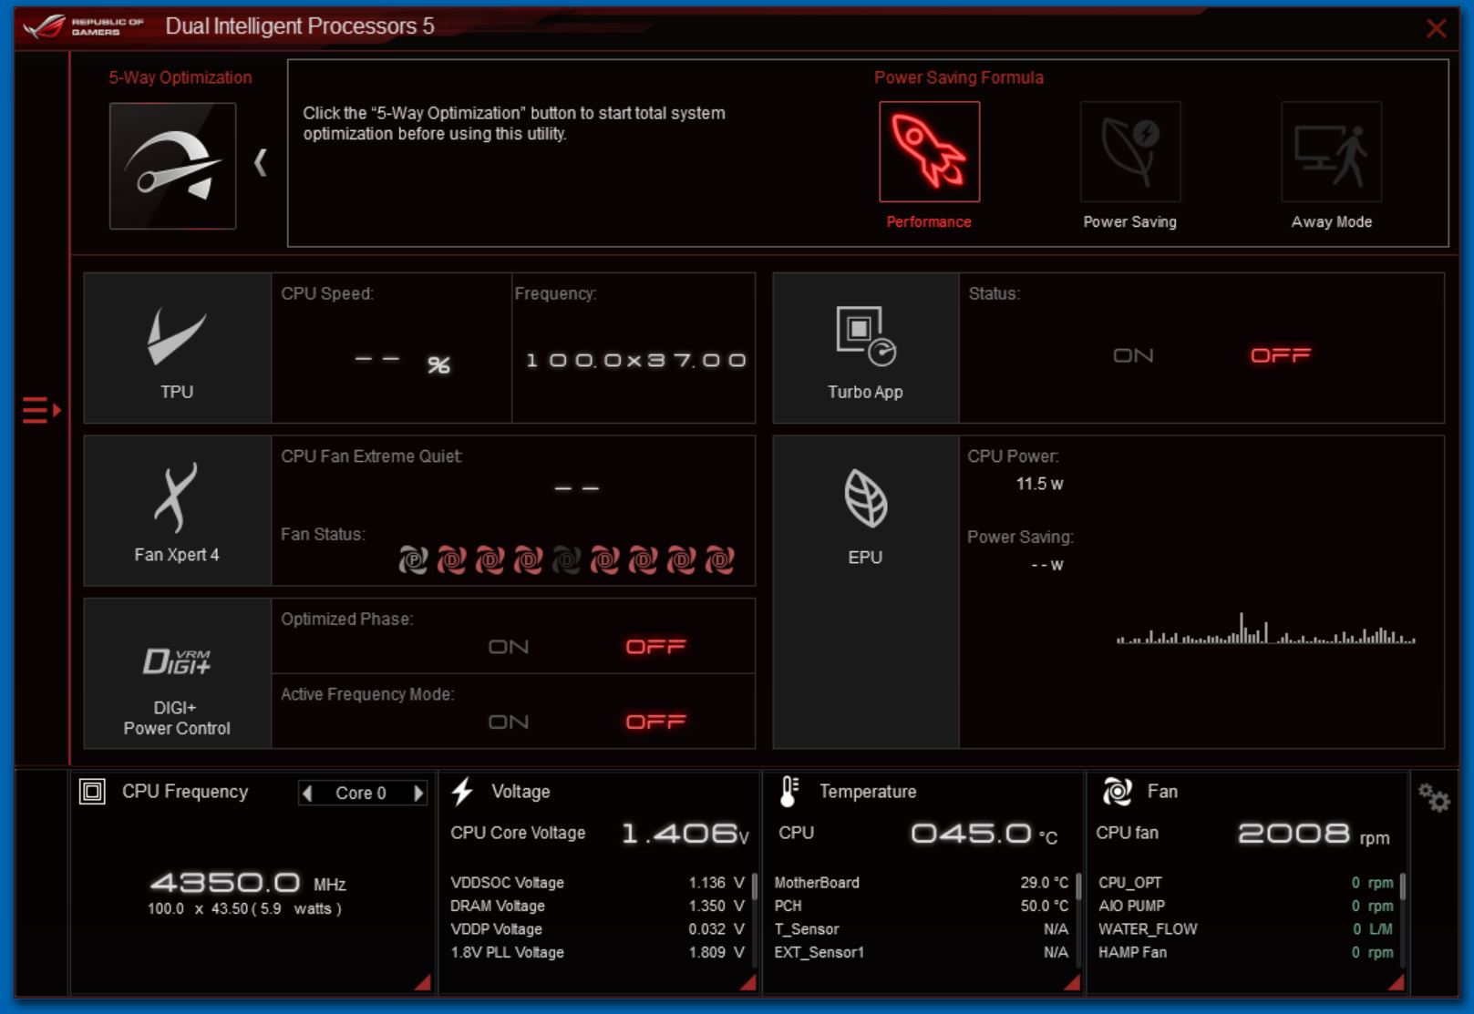1474x1014 pixels.
Task: Switch to the next CPU core
Action: pyautogui.click(x=418, y=794)
